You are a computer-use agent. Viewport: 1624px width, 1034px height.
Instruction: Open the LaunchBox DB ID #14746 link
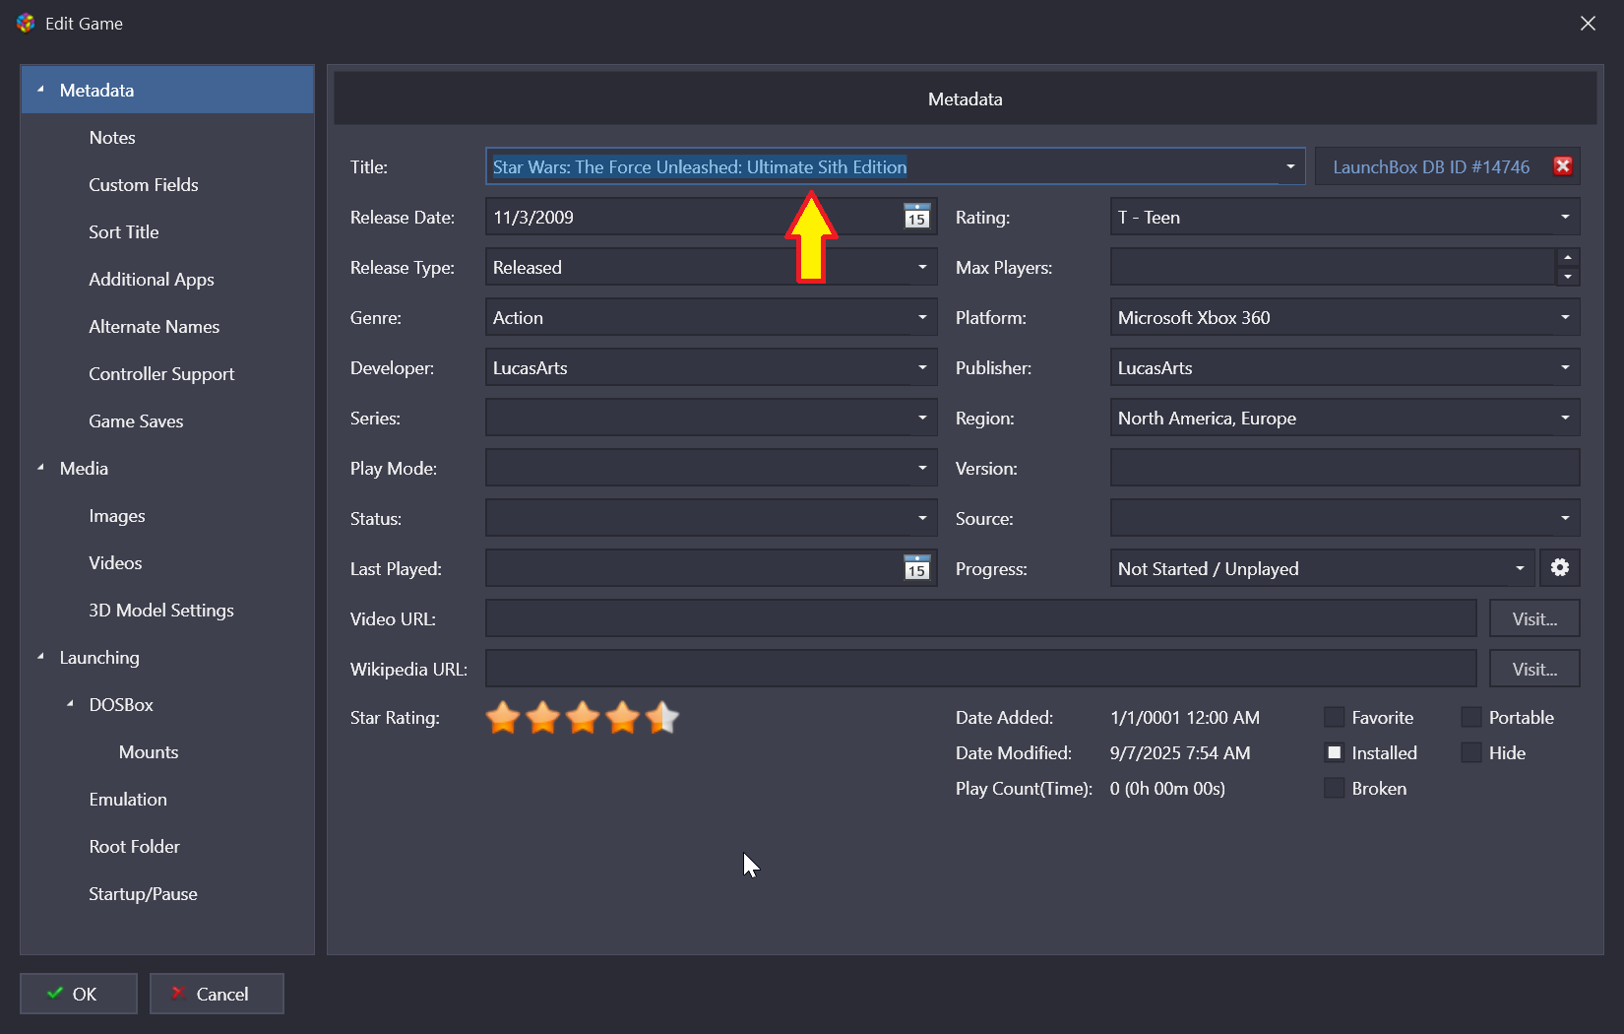(1431, 166)
